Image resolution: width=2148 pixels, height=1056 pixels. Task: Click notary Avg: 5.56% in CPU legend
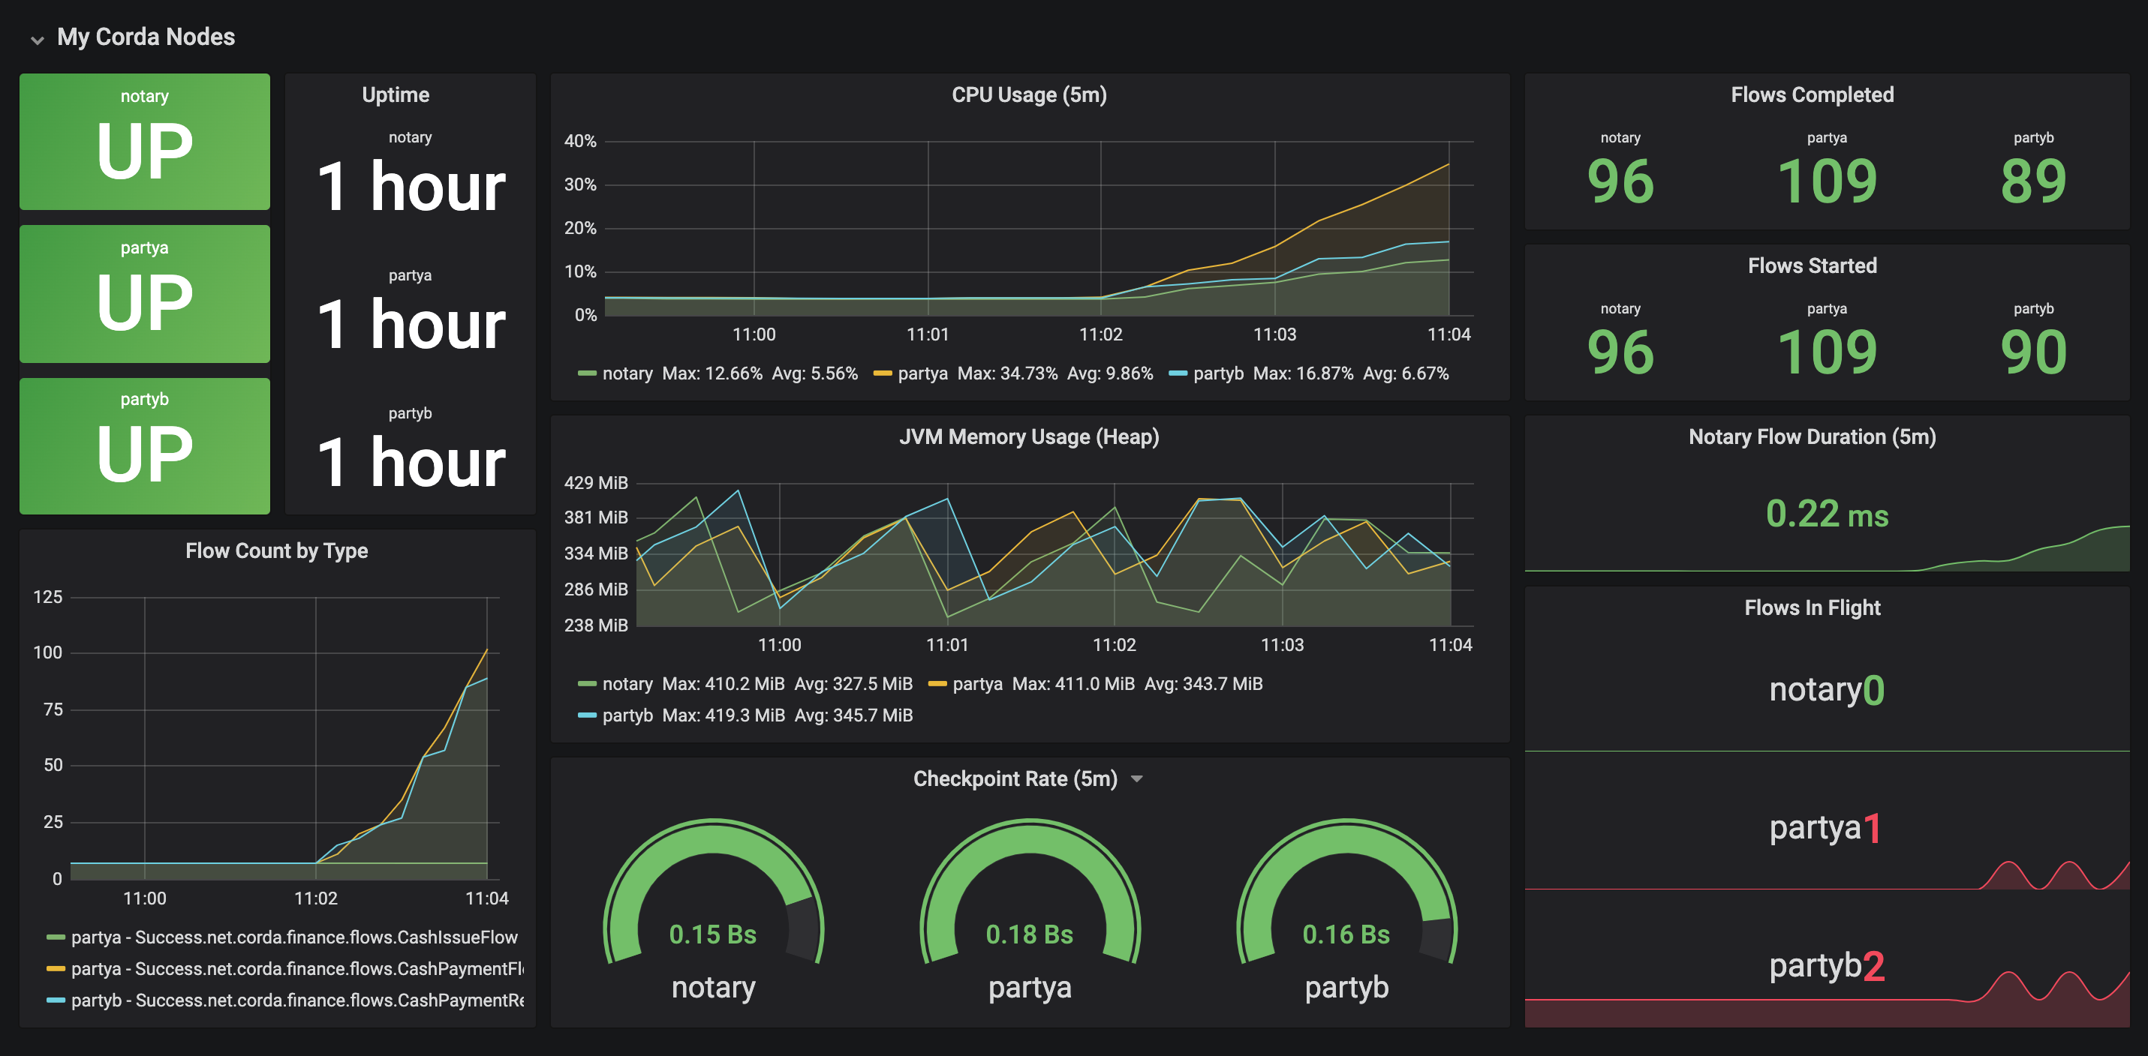click(x=814, y=373)
